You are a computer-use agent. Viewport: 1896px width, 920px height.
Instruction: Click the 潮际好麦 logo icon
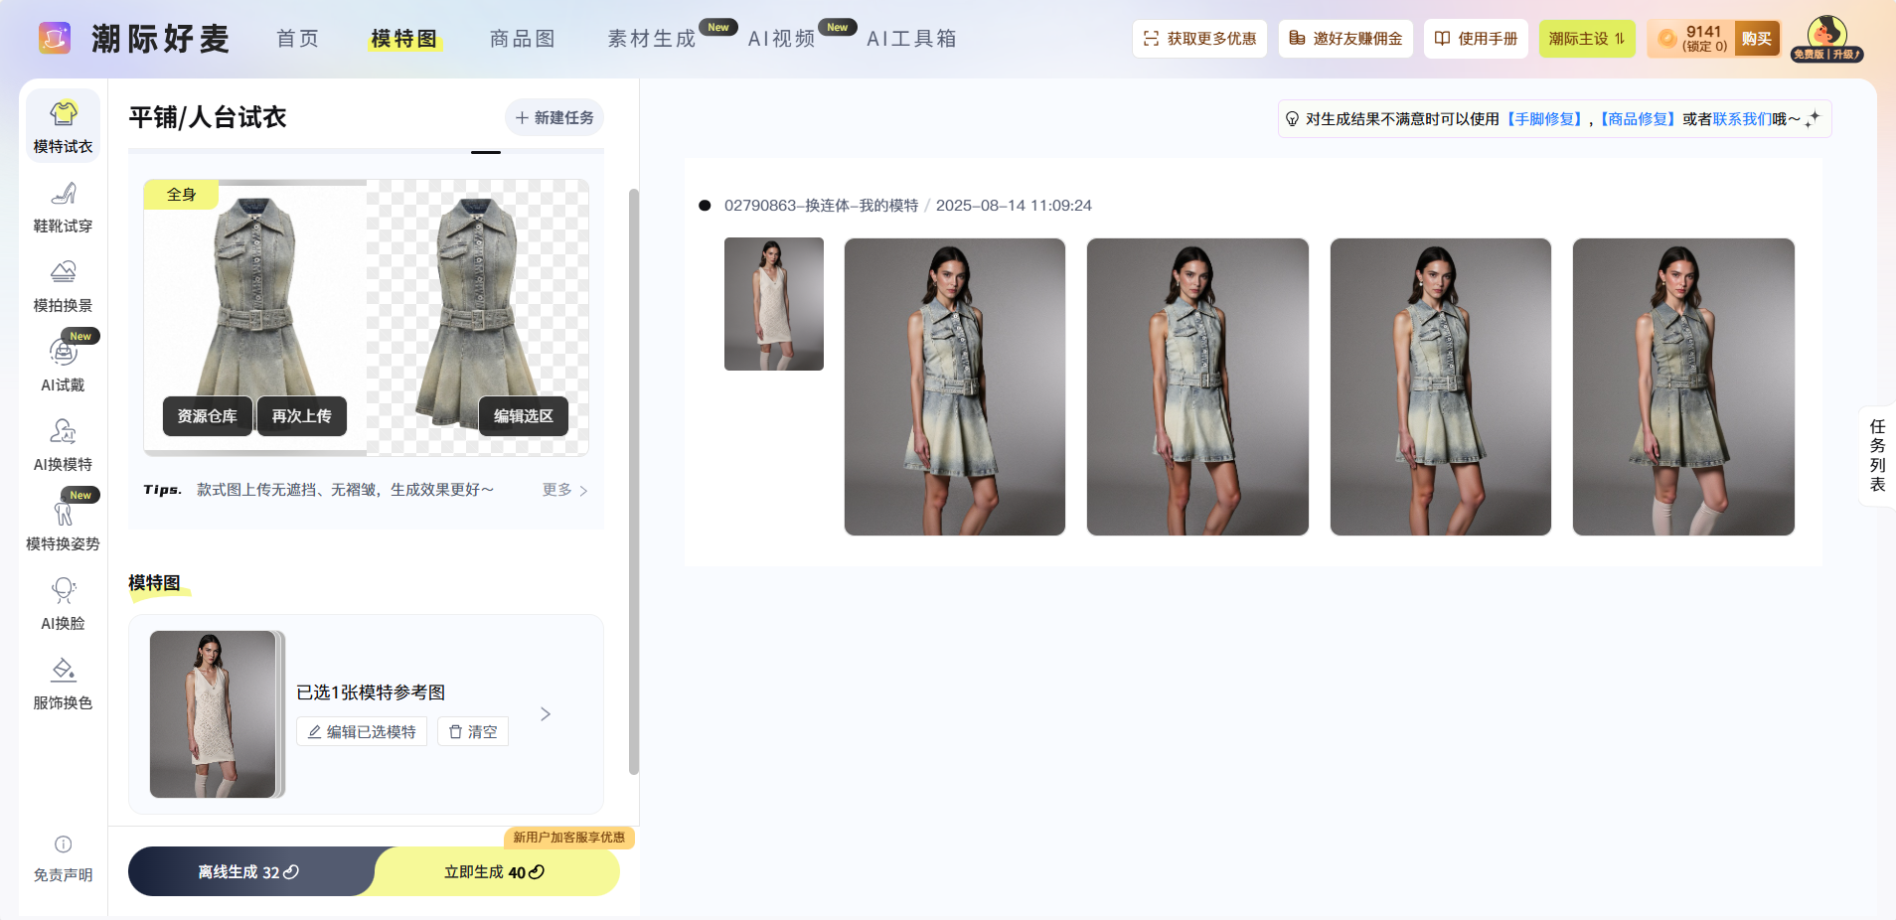coord(55,38)
